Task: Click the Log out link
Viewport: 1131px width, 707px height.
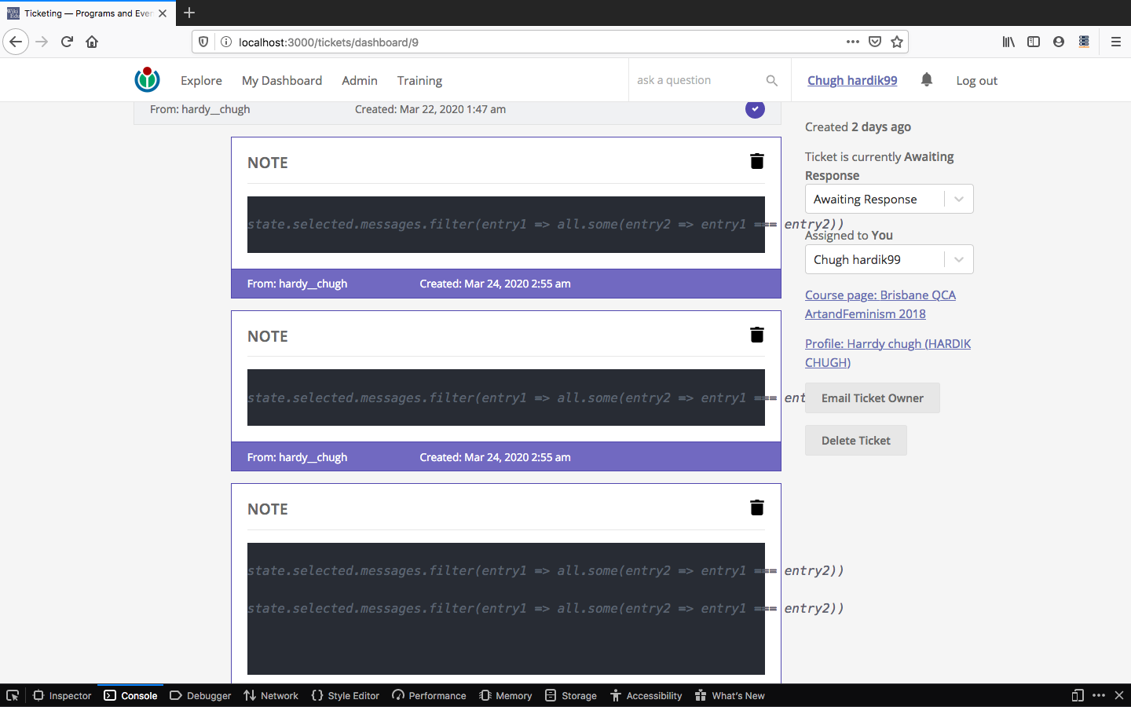Action: click(x=976, y=80)
